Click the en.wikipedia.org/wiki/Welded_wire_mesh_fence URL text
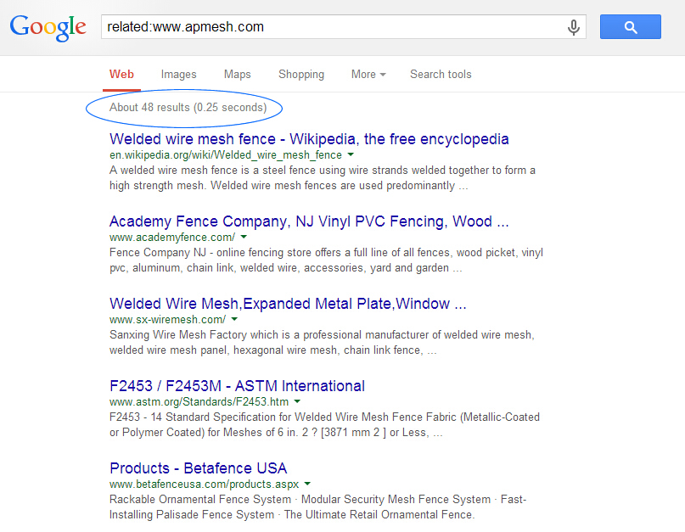 coord(226,155)
